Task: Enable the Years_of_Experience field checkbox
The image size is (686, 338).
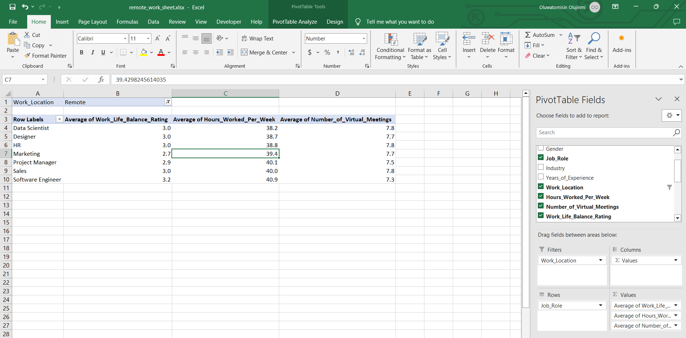Action: 541,177
